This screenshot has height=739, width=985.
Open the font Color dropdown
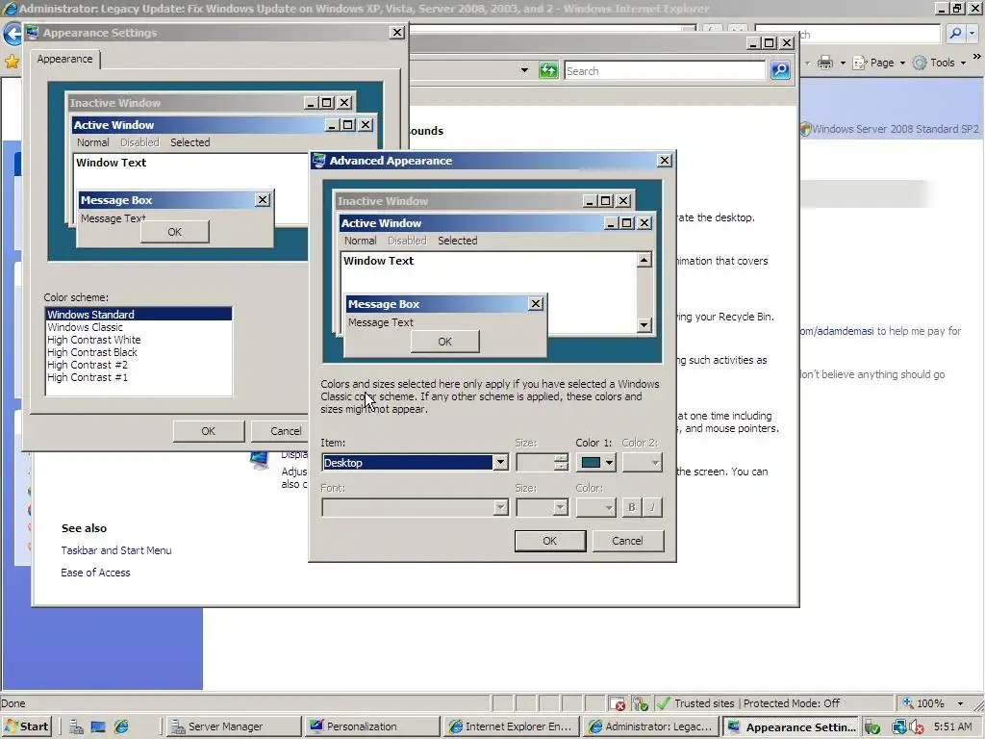[596, 507]
